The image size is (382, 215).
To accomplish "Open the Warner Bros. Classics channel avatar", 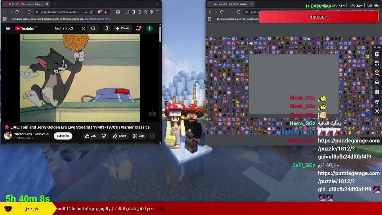I will click(8, 136).
